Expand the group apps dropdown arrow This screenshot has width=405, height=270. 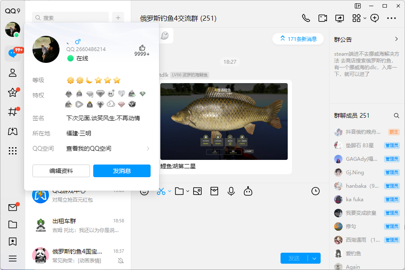coord(364,18)
